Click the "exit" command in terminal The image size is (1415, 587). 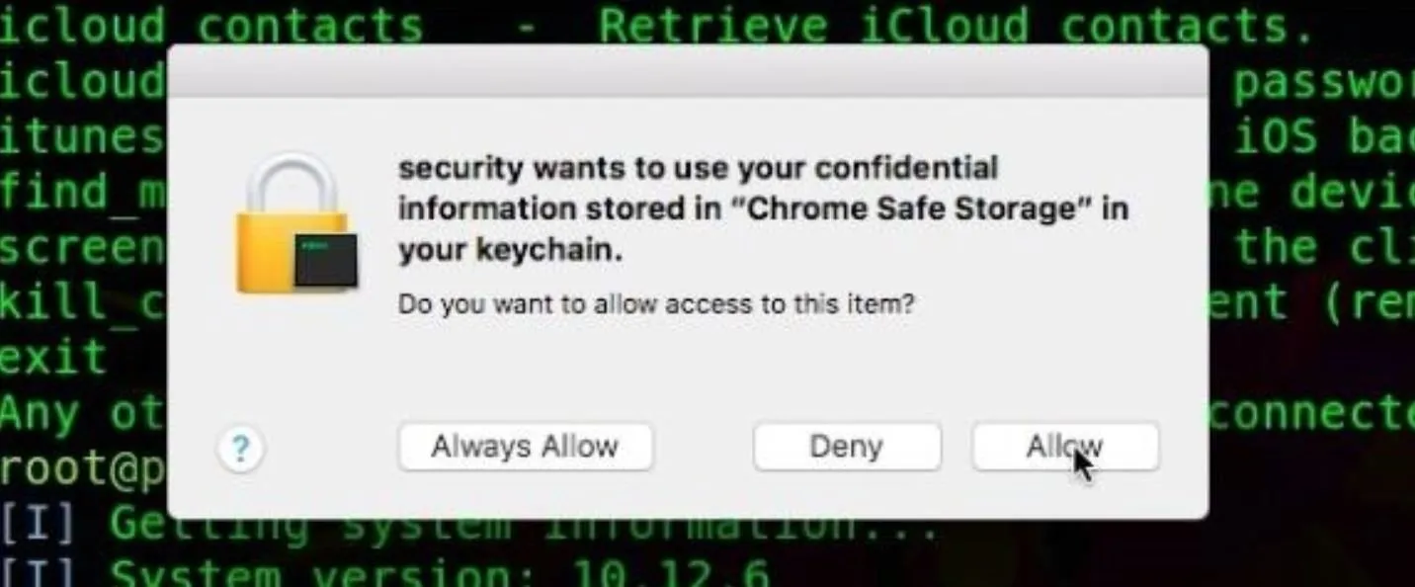coord(53,356)
